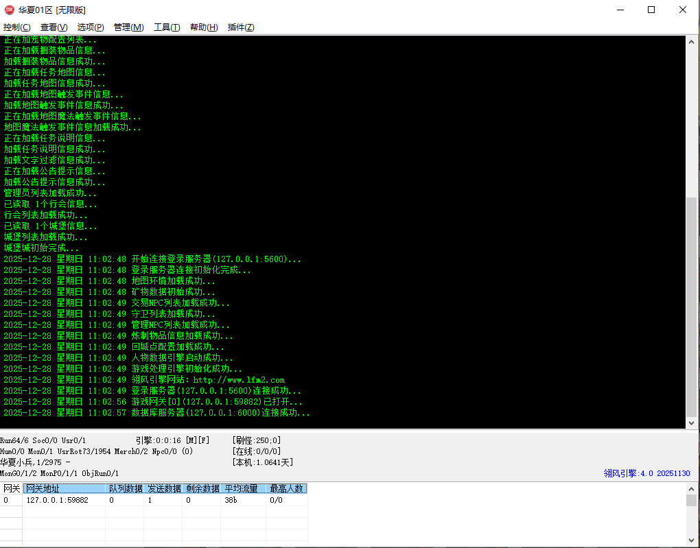Open the 管理(M) menu
The width and height of the screenshot is (700, 548).
[x=128, y=27]
